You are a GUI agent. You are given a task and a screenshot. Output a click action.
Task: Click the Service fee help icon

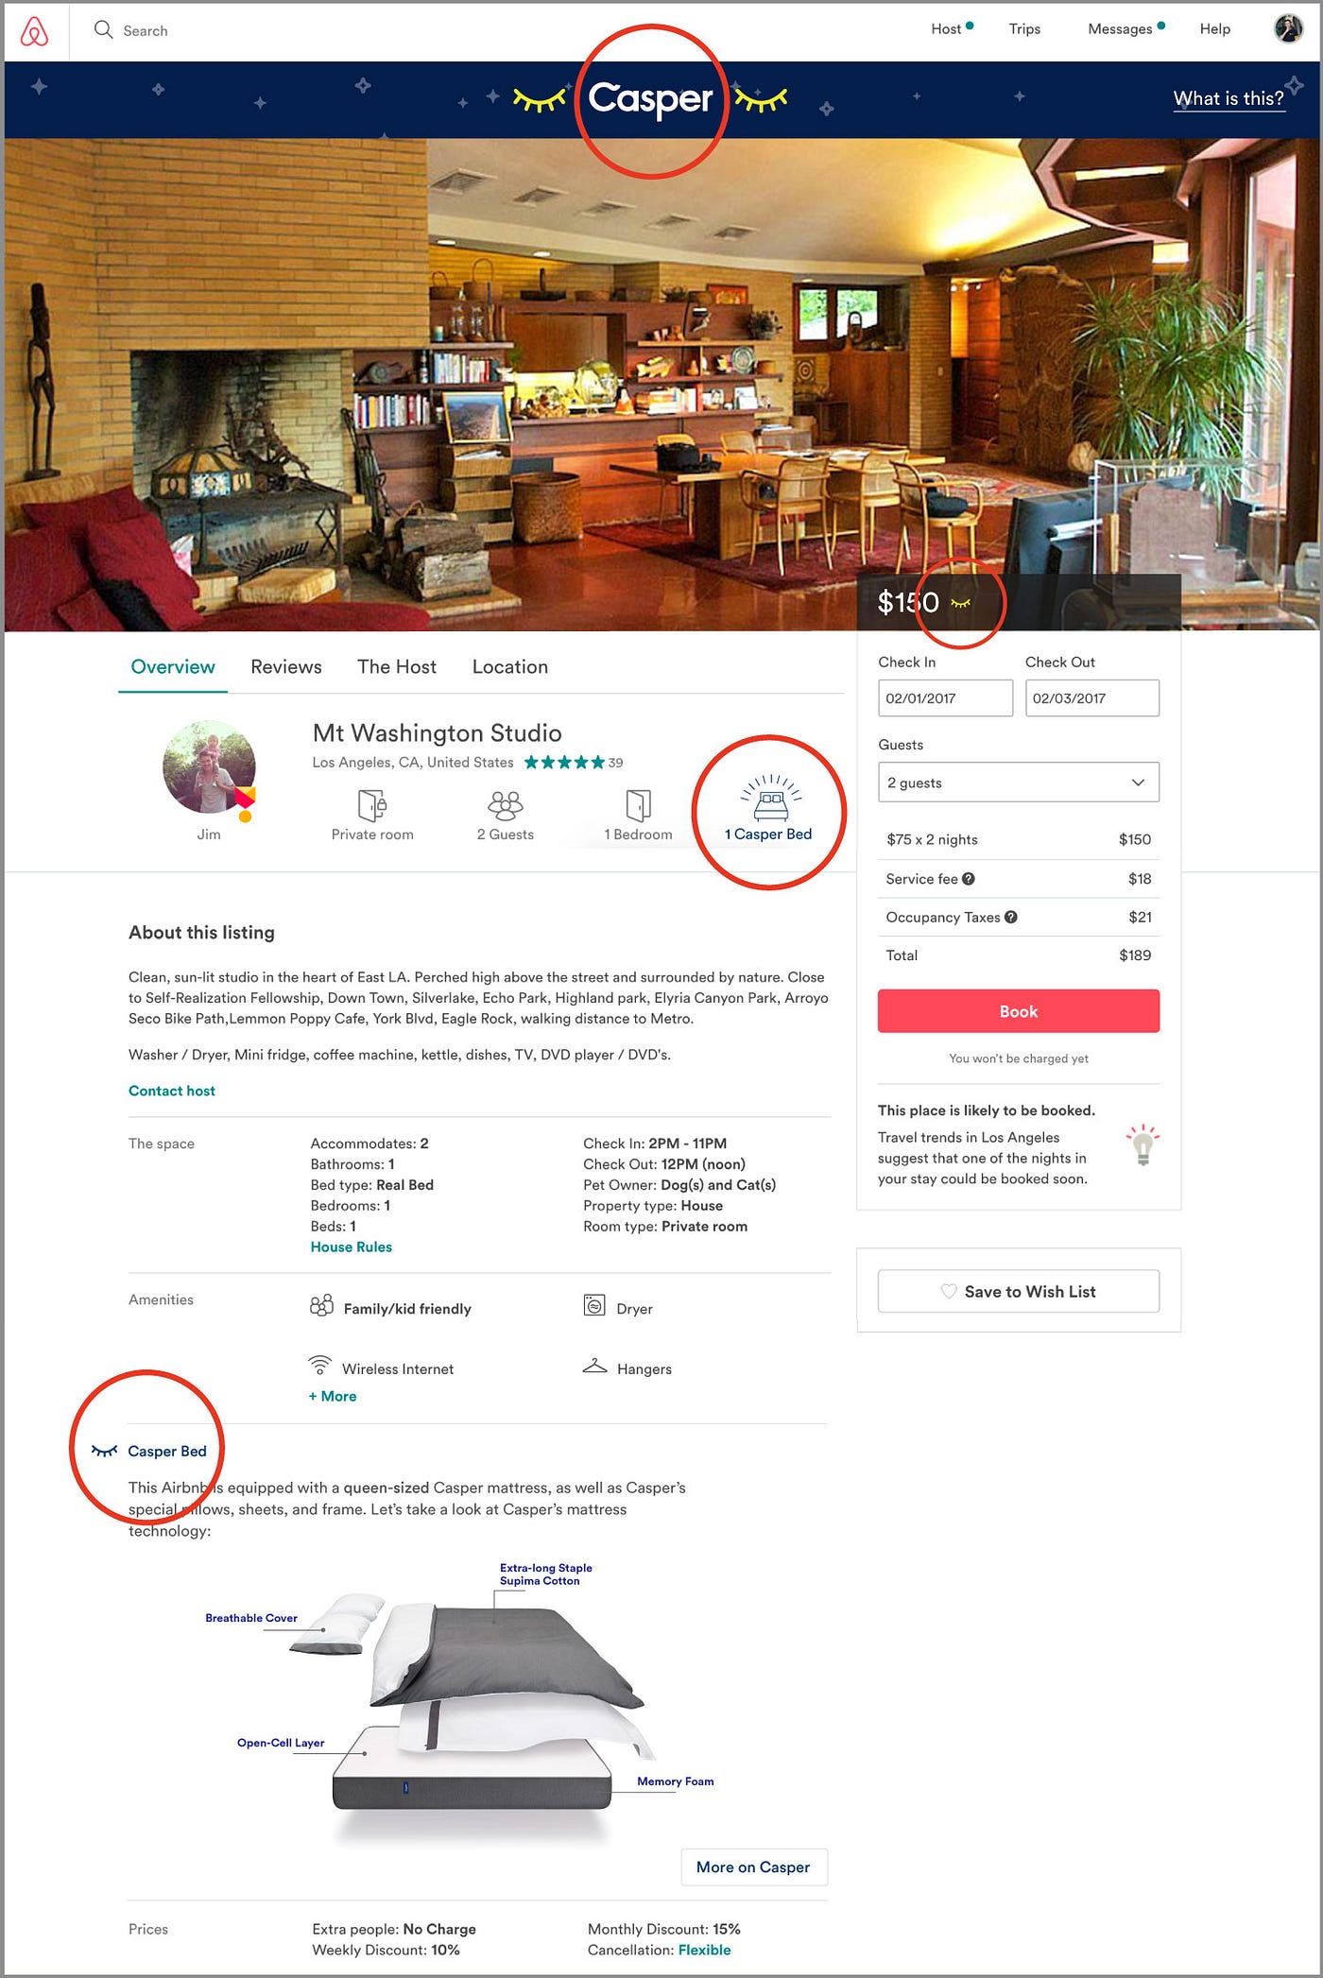pyautogui.click(x=968, y=879)
